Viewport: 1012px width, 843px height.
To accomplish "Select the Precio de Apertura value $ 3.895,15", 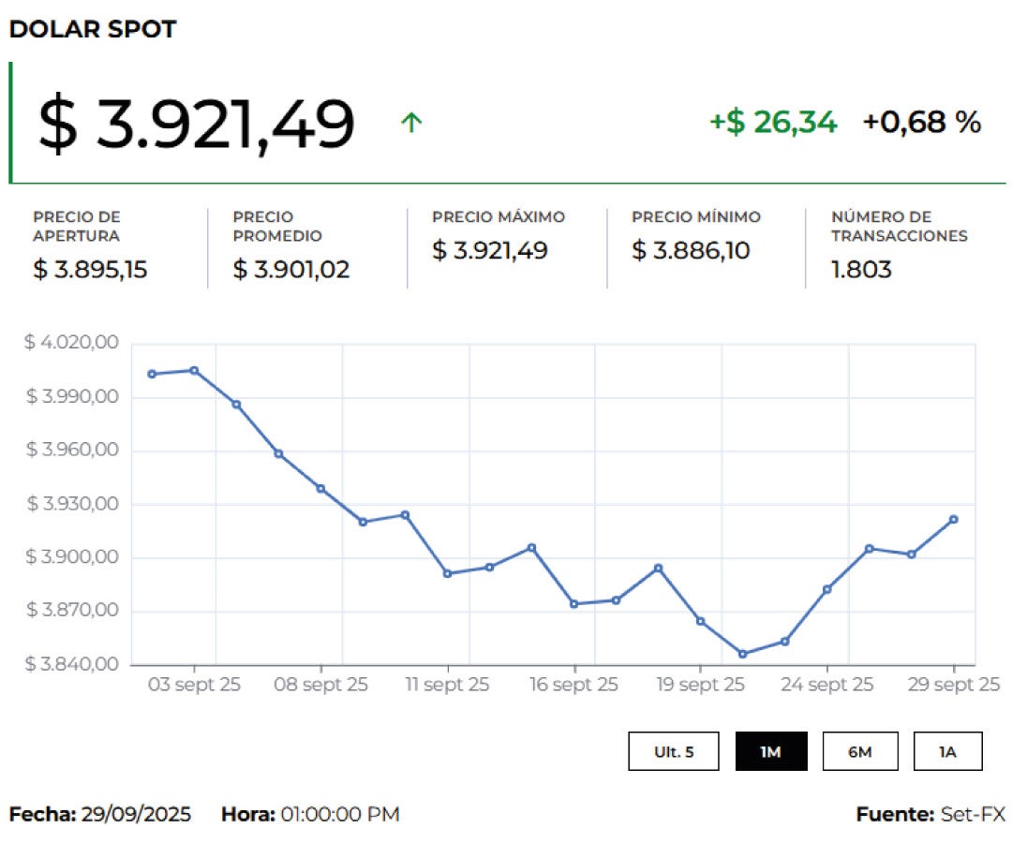I will (x=90, y=270).
